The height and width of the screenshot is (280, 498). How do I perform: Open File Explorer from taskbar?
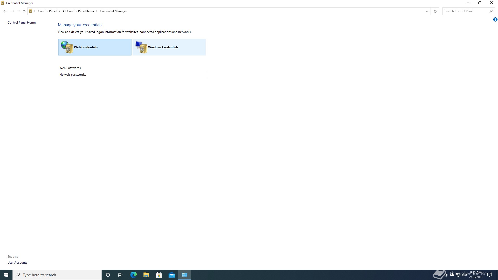point(146,275)
